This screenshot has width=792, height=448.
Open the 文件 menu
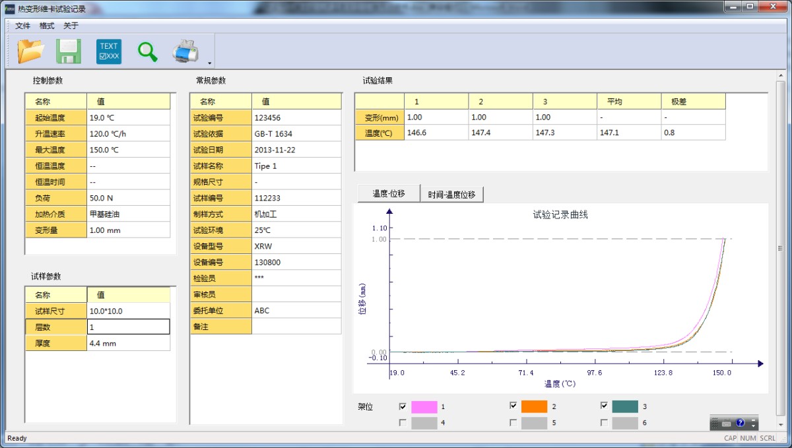pyautogui.click(x=22, y=26)
